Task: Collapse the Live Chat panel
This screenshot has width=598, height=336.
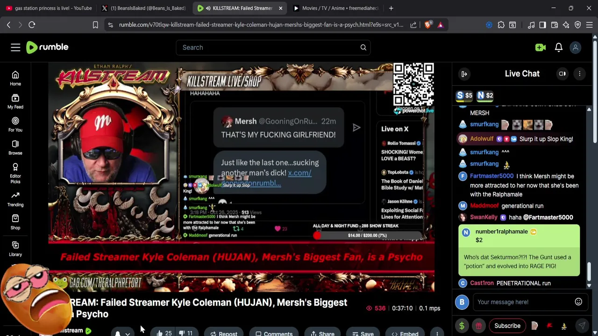Action: (x=464, y=74)
